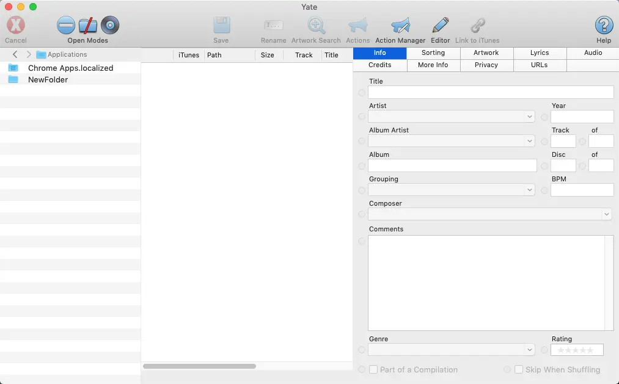Click the Save floppy disk icon

tap(221, 25)
